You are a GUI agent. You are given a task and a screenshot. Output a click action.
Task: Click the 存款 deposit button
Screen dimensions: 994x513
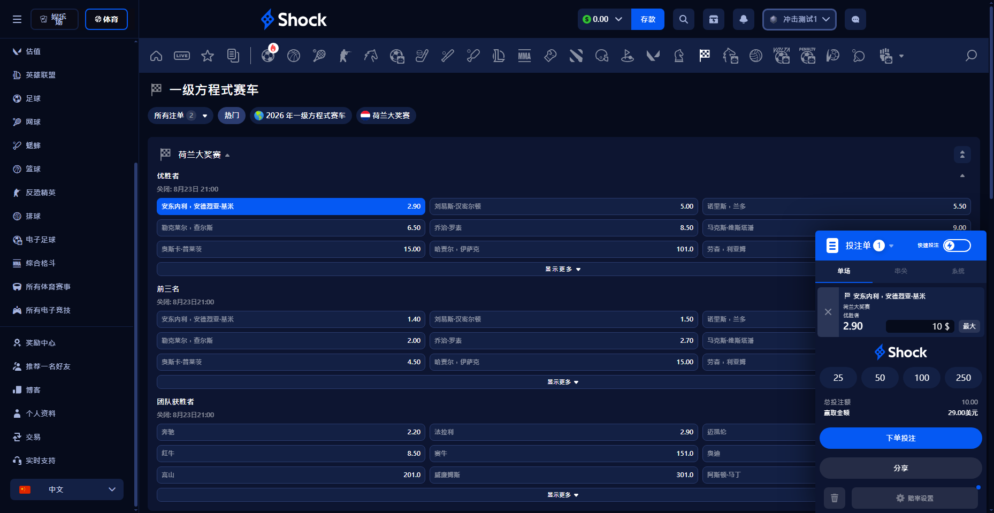(x=648, y=19)
